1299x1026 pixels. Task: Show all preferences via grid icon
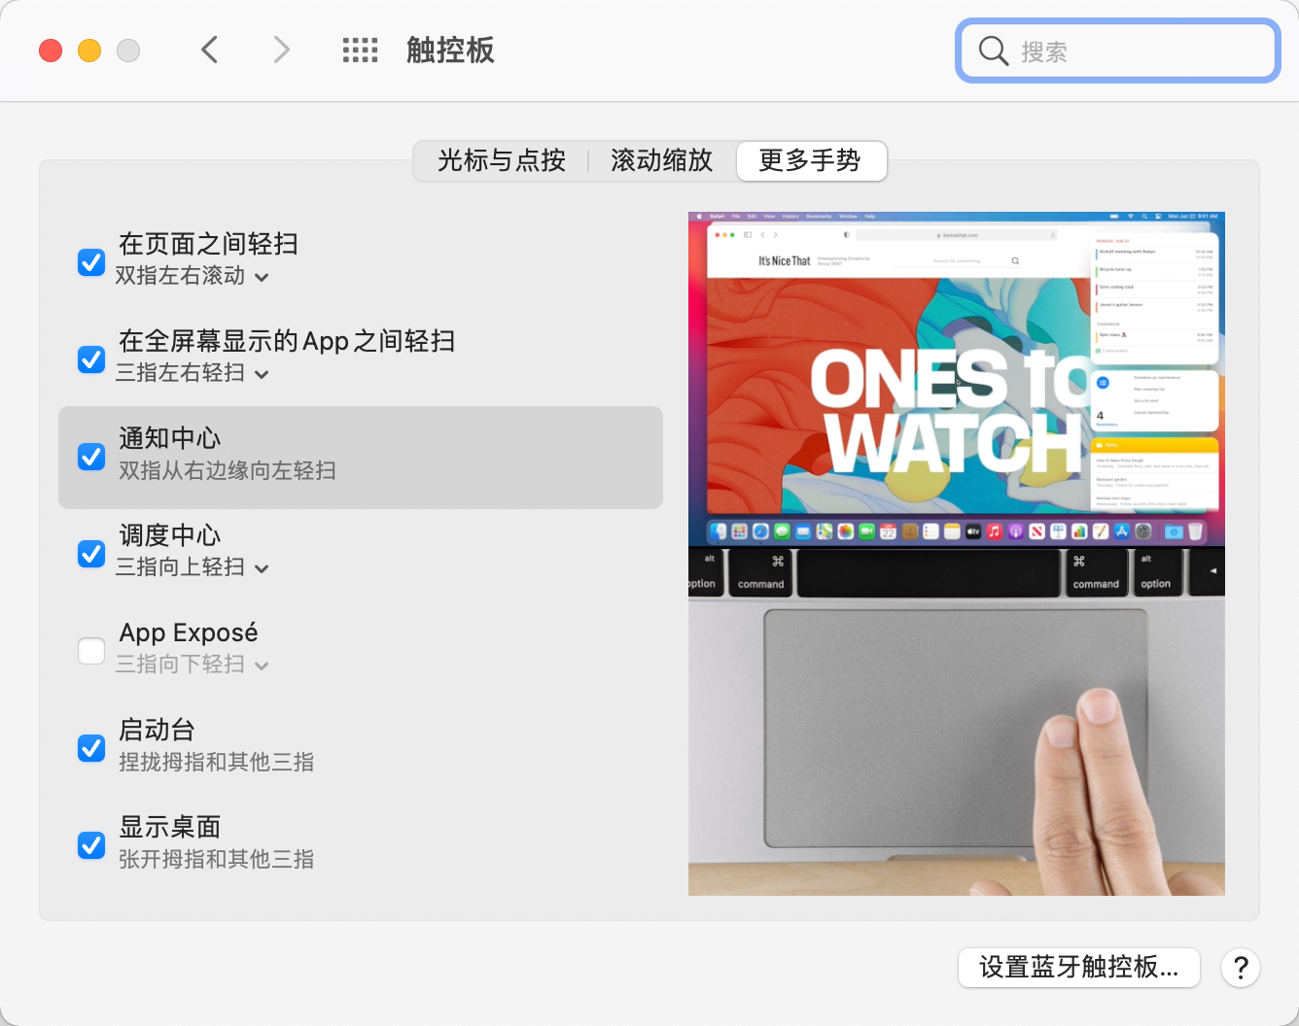(x=360, y=51)
